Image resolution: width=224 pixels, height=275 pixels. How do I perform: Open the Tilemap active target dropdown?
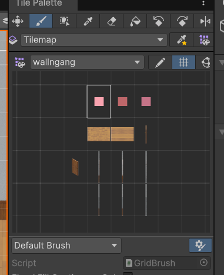(94, 40)
